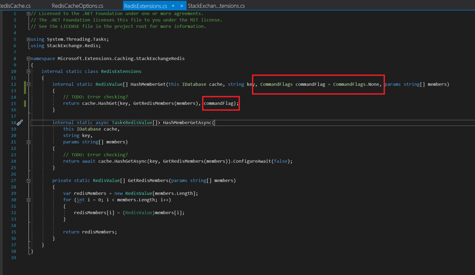Viewport: 475px width, 275px height.
Task: Collapse the Microsoft.Extensions.Caching.StackExchangeRedis namespace block
Action: coord(28,58)
